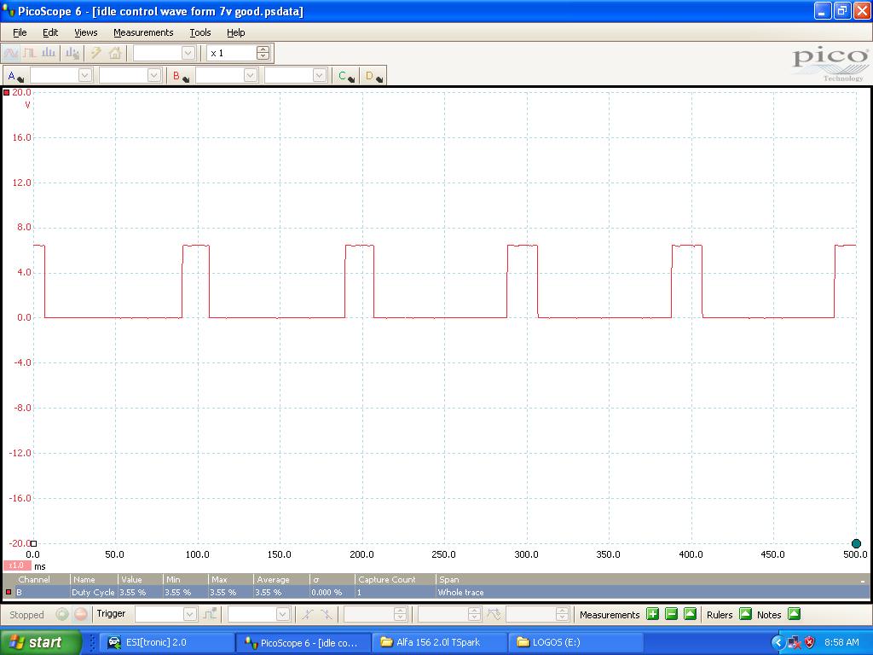Click the pre-trigger percent stepper
Screen dimensions: 873x655
click(x=474, y=614)
